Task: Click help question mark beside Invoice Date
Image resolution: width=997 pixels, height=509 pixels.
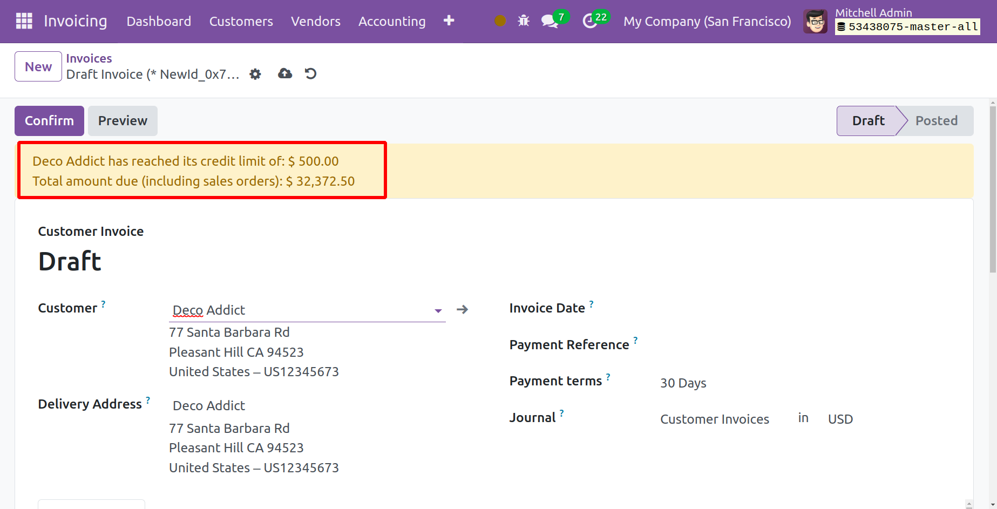Action: [591, 304]
